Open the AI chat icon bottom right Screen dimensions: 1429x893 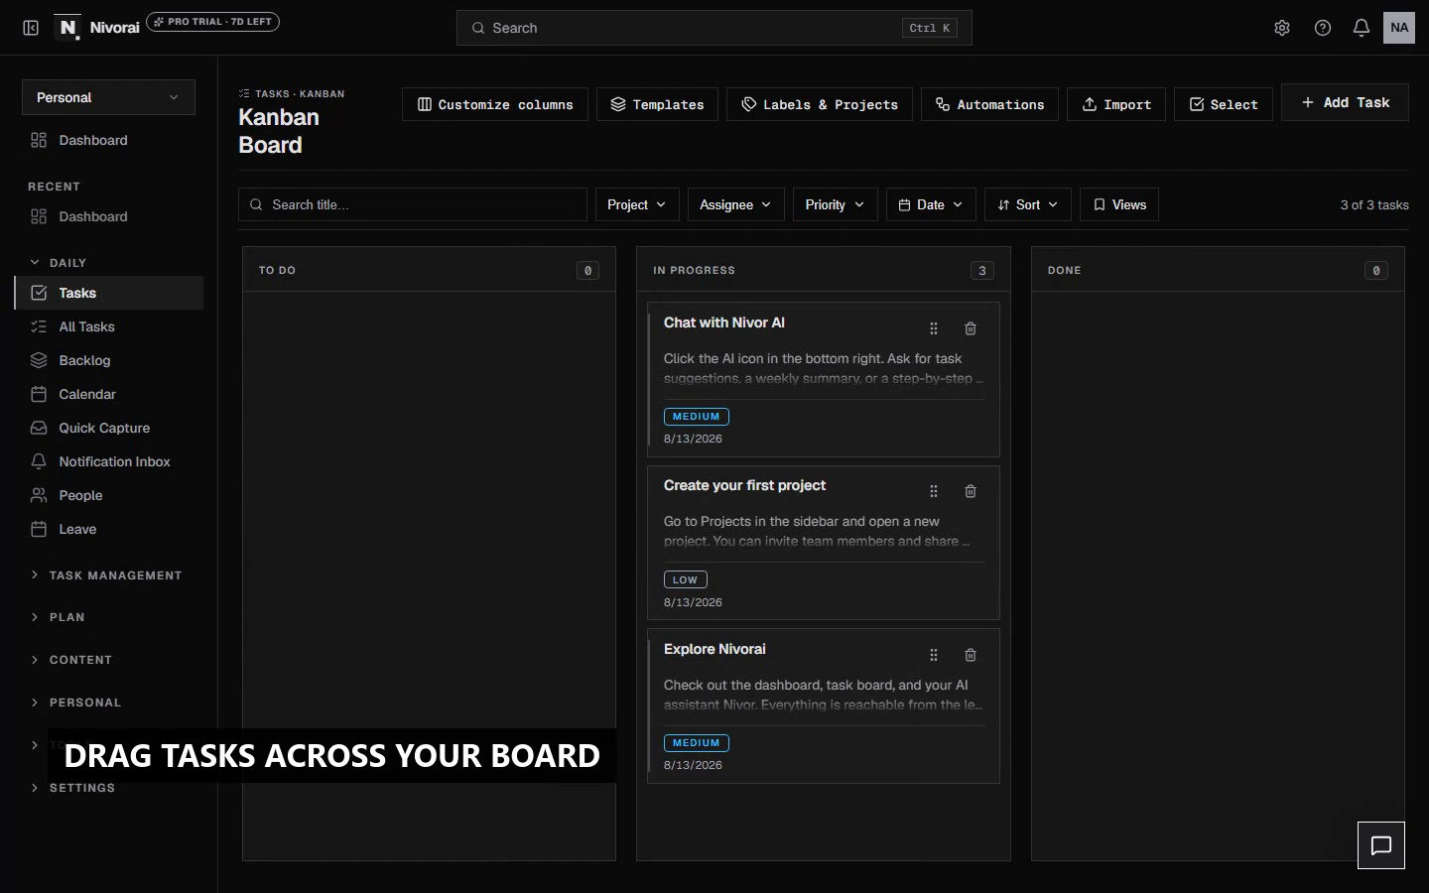point(1381,845)
